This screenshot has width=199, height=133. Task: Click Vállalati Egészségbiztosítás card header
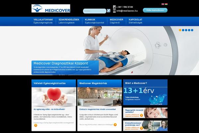[x=54, y=83]
